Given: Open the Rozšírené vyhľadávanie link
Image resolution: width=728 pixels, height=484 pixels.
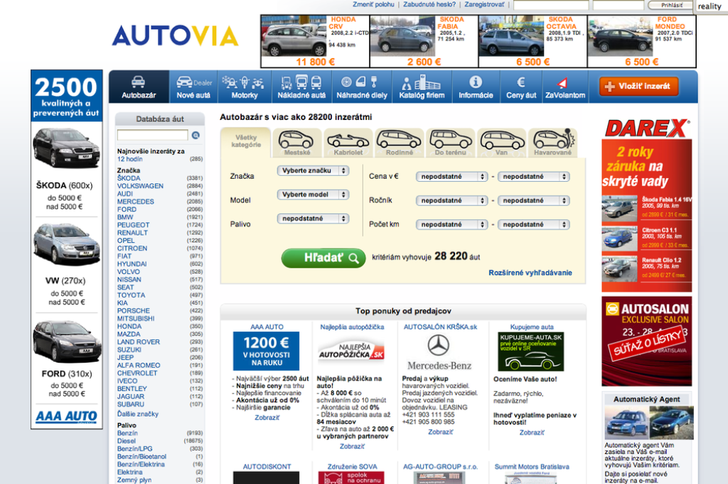Looking at the screenshot, I should (530, 273).
